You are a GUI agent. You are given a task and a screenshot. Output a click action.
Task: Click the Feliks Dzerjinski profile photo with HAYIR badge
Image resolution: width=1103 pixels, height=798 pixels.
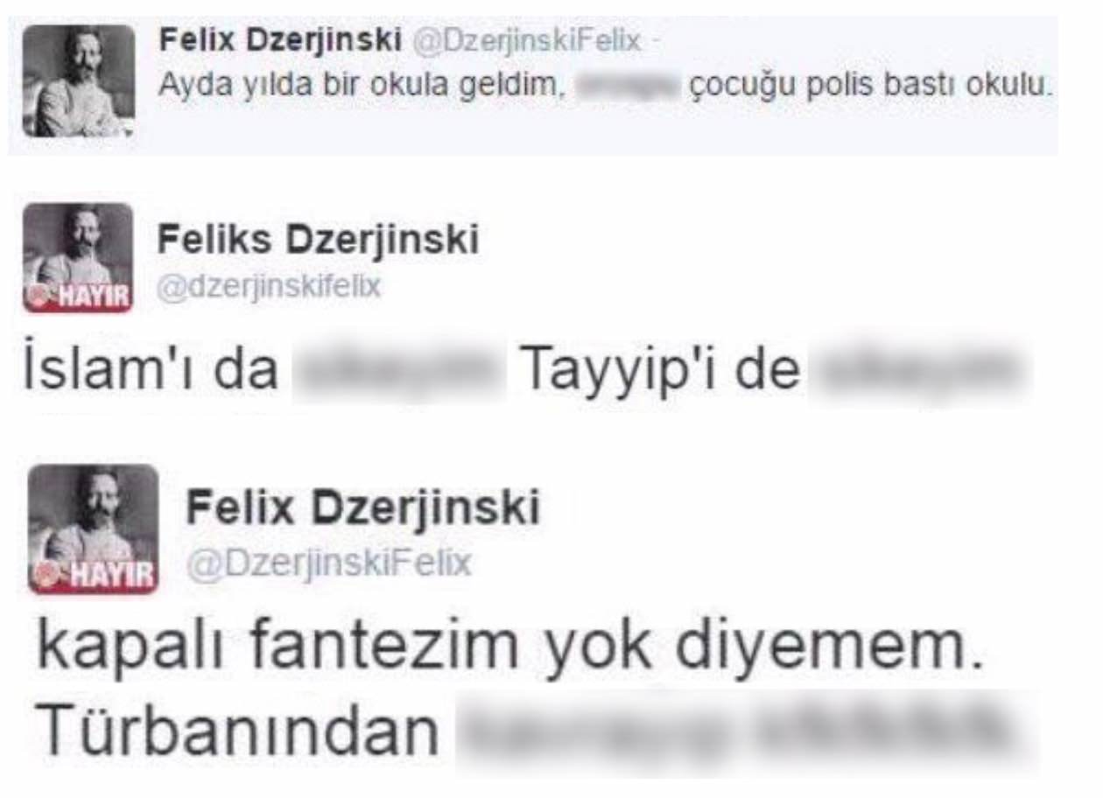(78, 258)
